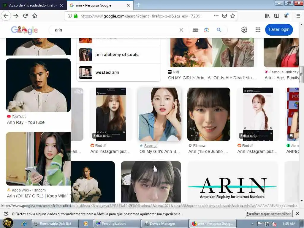The width and height of the screenshot is (304, 228).
Task: Switch to Personalization taskbar window
Action: coord(116,224)
